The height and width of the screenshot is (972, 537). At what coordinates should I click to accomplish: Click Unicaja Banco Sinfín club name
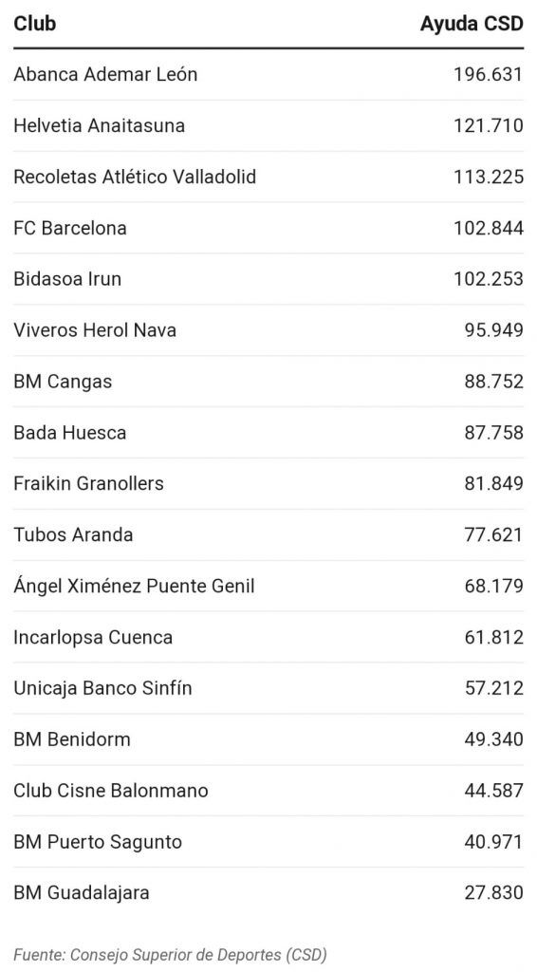click(102, 688)
